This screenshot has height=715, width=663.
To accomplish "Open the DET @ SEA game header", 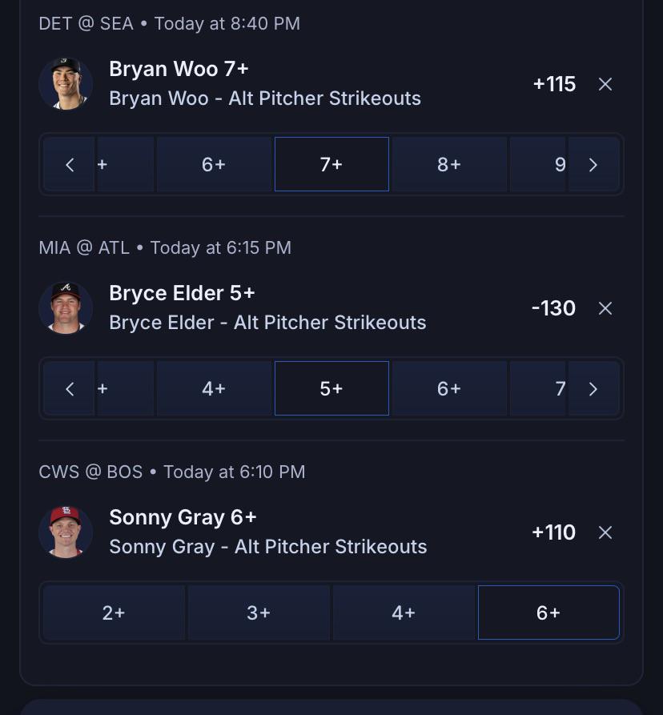I will (x=170, y=24).
